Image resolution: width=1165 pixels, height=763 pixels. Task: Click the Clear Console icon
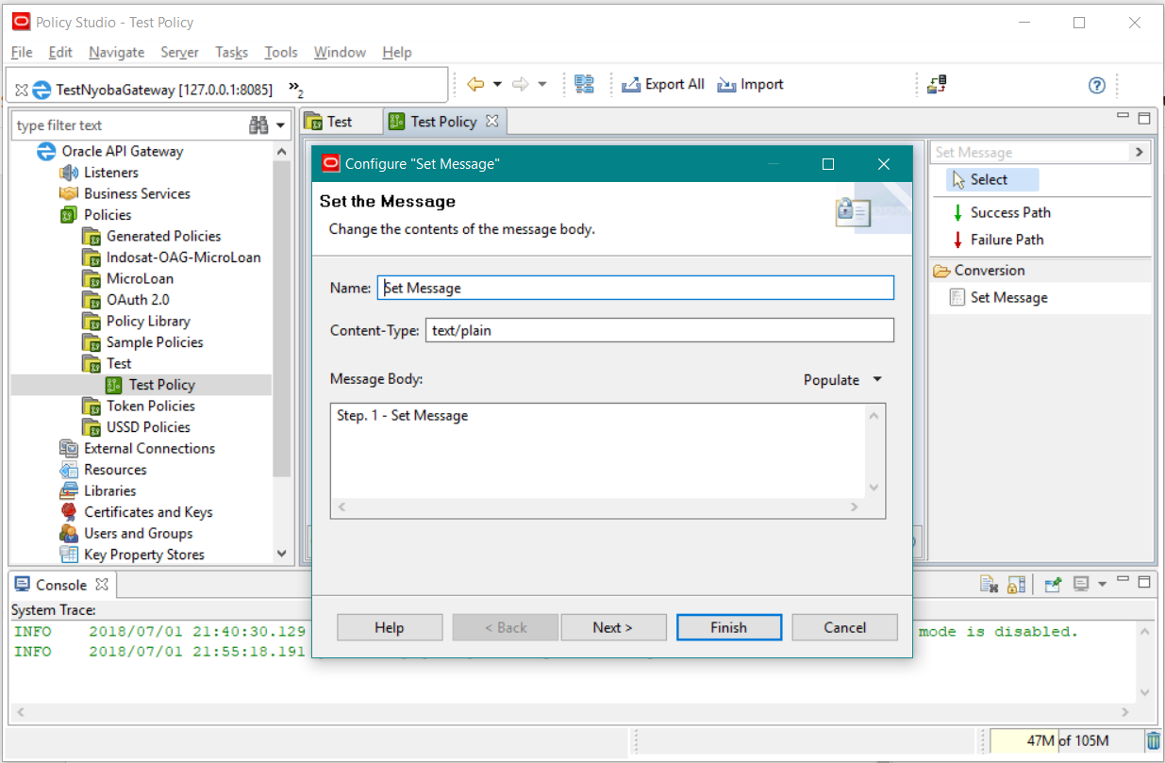[x=989, y=585]
